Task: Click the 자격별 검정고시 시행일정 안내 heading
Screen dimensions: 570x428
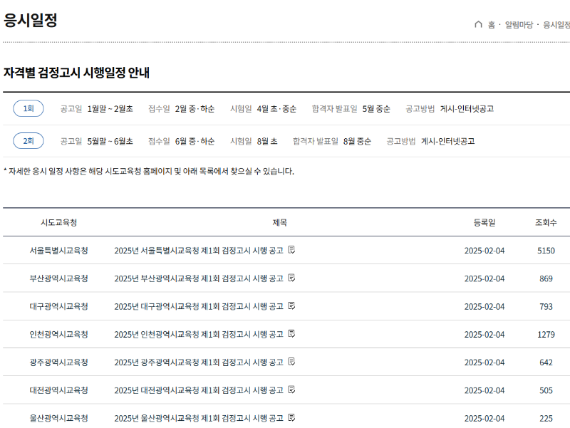Action: pyautogui.click(x=76, y=73)
